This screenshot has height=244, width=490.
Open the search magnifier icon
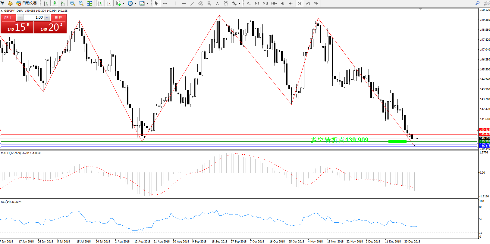click(x=477, y=3)
